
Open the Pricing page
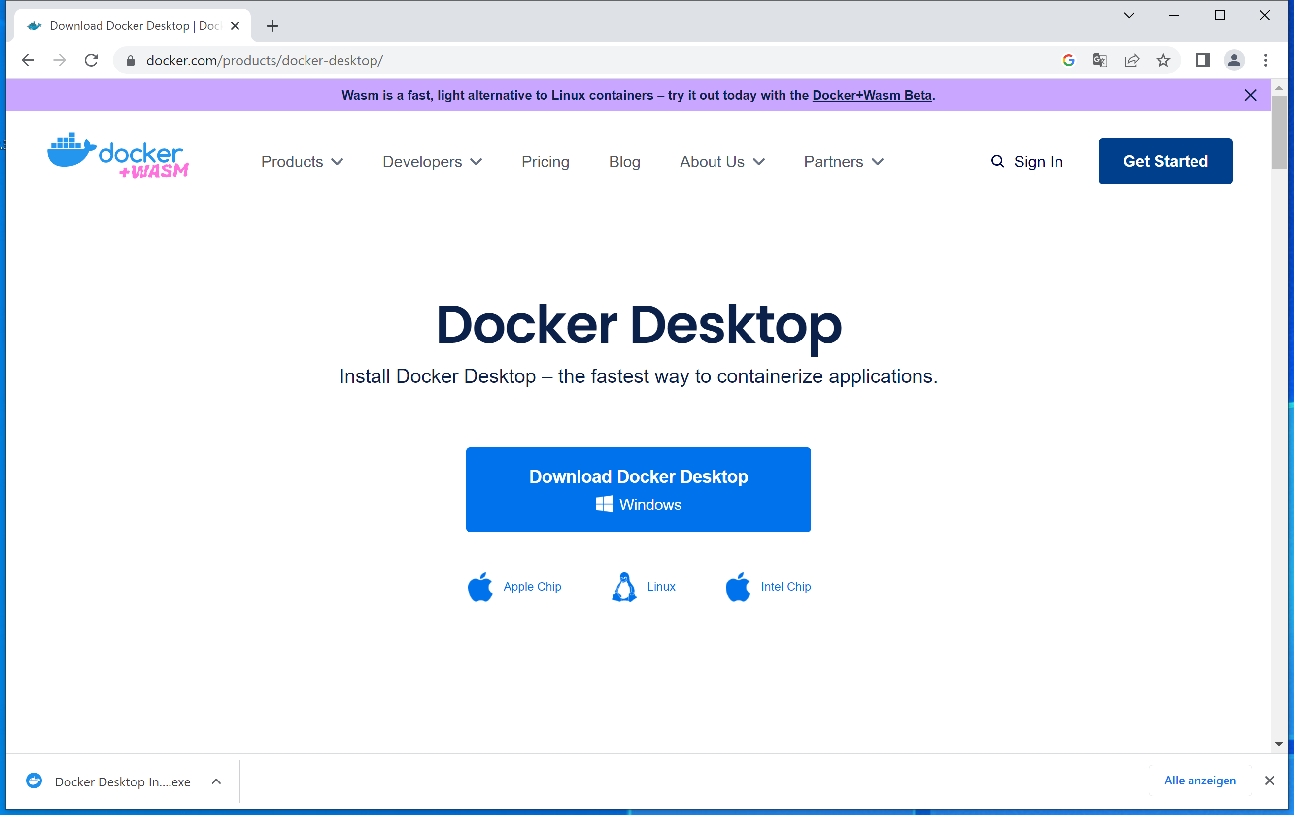(545, 162)
